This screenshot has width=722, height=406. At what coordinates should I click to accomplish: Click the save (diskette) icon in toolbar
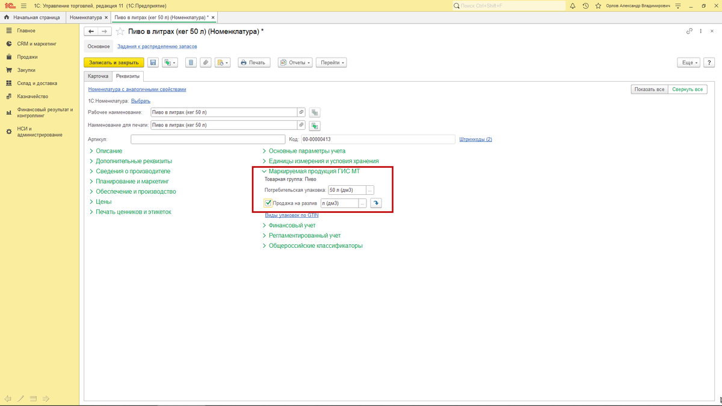click(x=153, y=63)
